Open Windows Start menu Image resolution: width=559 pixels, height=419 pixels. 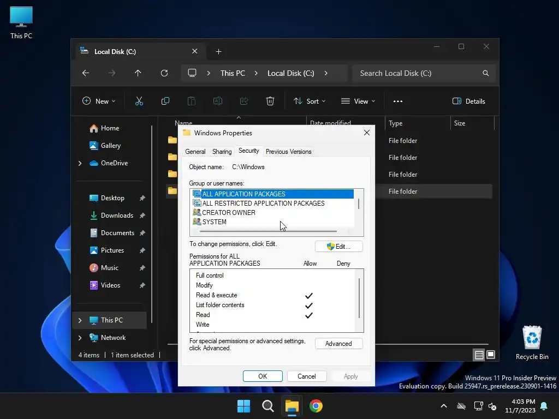coord(244,406)
